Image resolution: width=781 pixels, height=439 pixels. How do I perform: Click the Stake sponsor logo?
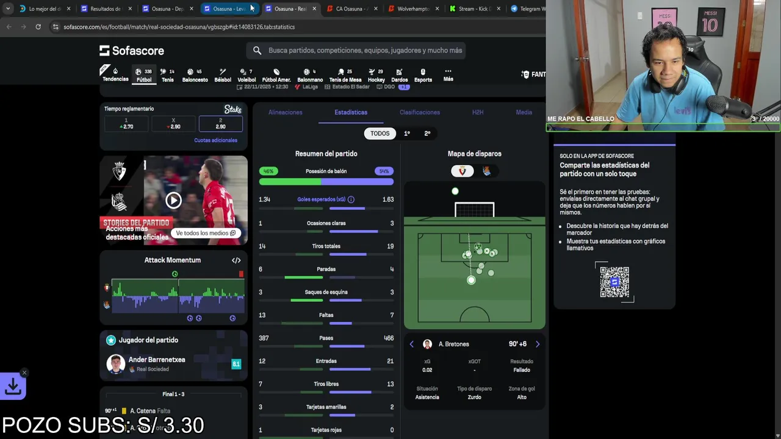point(232,109)
